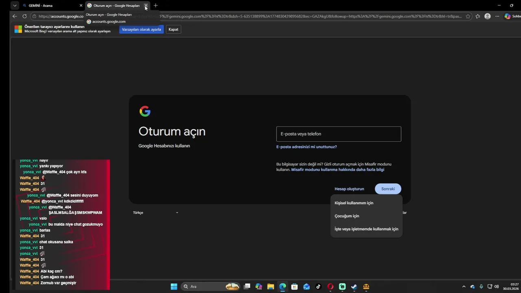Add this page to favorites star

468,16
